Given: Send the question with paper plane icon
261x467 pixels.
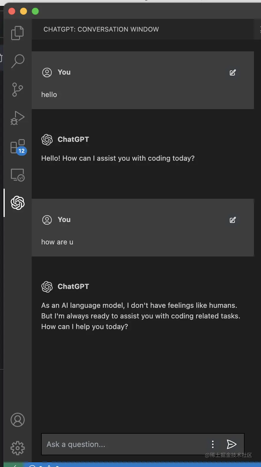Looking at the screenshot, I should [232, 444].
